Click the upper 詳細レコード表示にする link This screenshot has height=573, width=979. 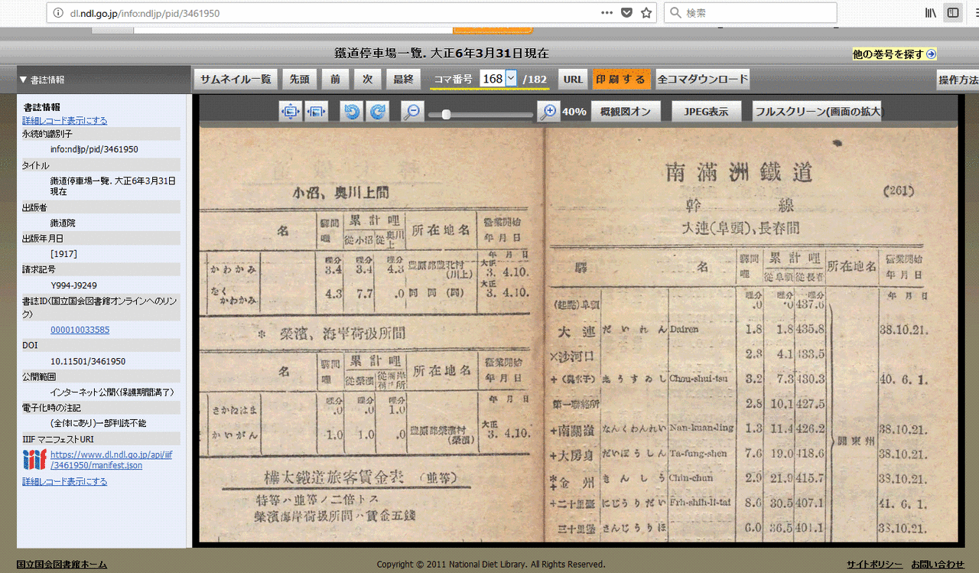pos(65,120)
